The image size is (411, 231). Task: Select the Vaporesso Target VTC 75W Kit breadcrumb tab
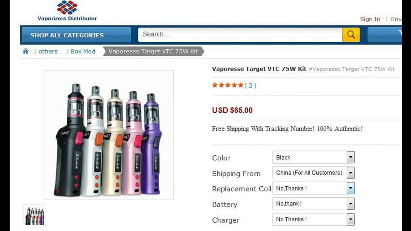click(153, 51)
